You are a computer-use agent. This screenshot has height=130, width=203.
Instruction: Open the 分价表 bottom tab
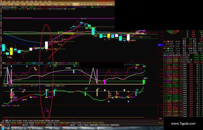pyautogui.click(x=84, y=123)
